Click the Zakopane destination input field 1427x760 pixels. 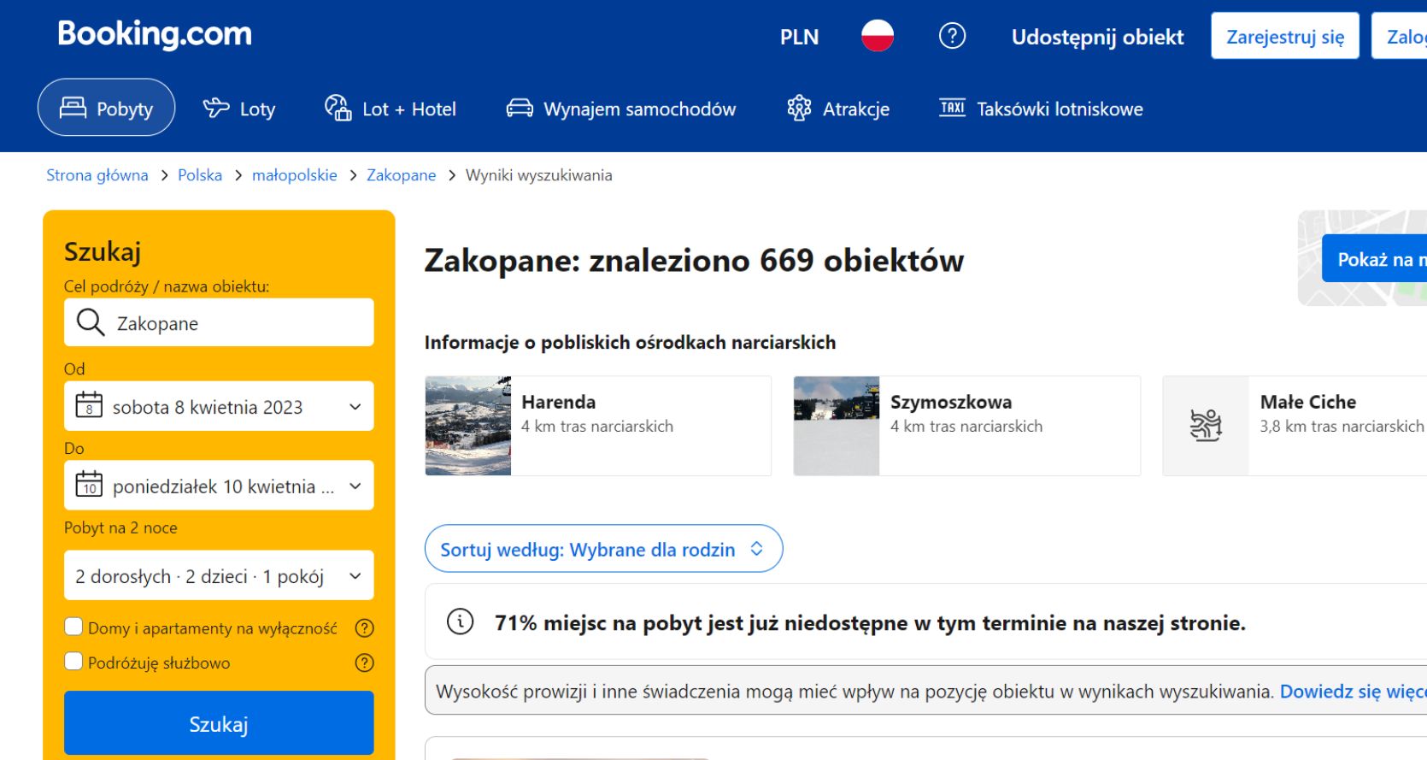tap(219, 322)
